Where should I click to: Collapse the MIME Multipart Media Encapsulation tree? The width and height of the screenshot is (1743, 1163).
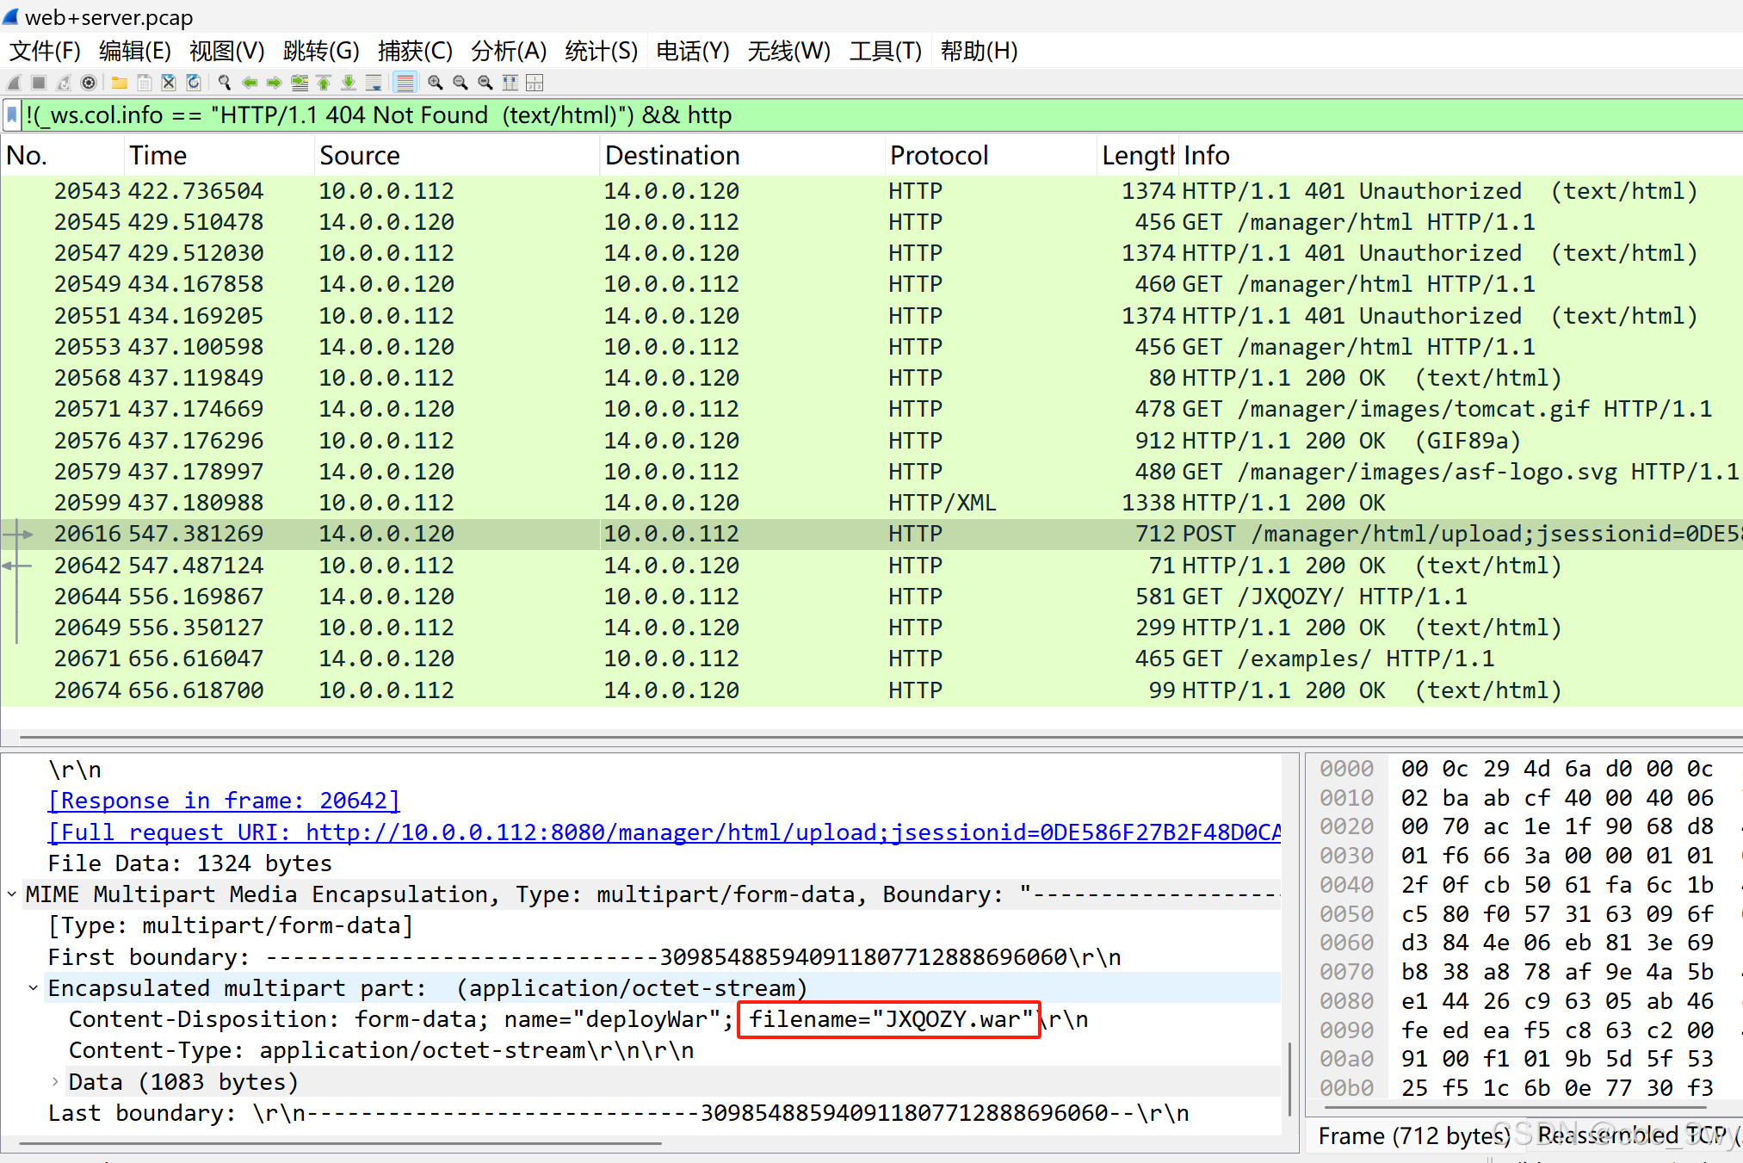coord(12,894)
